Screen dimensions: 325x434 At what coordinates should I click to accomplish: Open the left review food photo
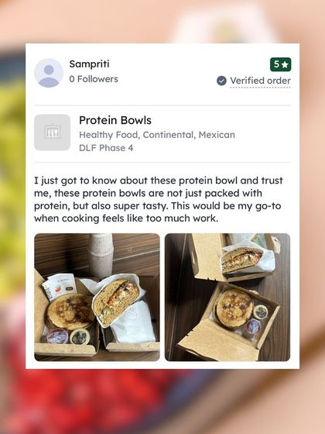pyautogui.click(x=97, y=298)
